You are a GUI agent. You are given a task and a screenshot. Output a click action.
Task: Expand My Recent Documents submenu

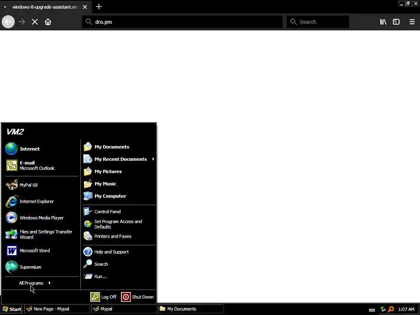[119, 159]
